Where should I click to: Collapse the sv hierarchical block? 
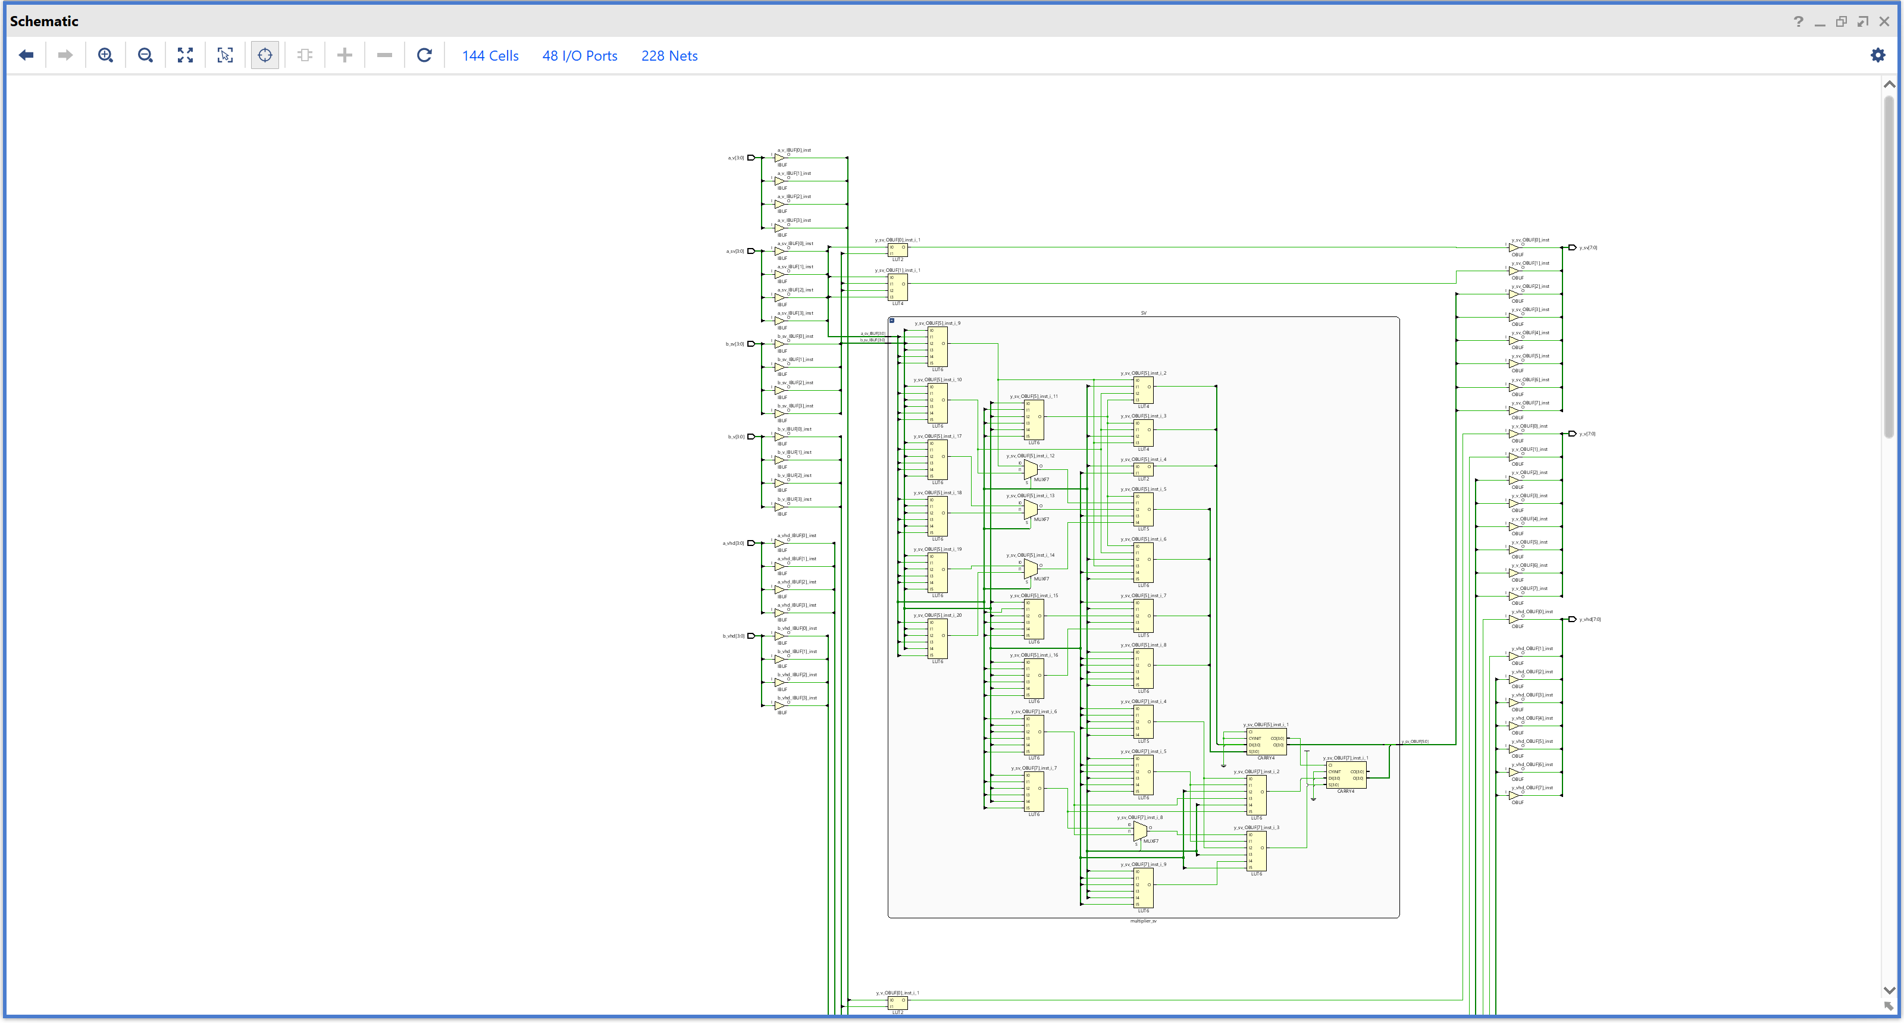click(x=891, y=321)
